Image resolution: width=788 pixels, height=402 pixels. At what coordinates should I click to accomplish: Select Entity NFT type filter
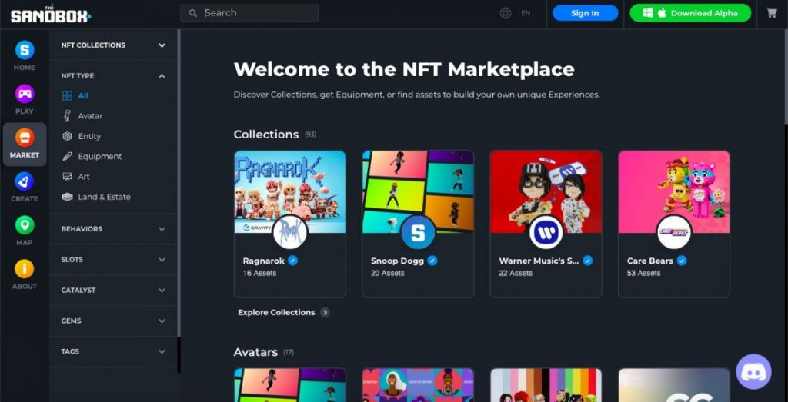[x=89, y=136]
